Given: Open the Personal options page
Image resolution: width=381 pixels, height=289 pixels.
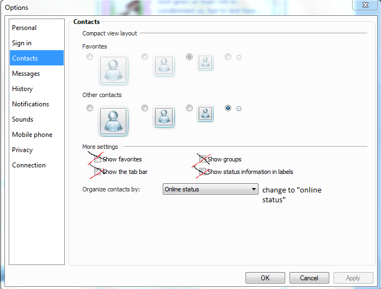Looking at the screenshot, I should [x=36, y=28].
